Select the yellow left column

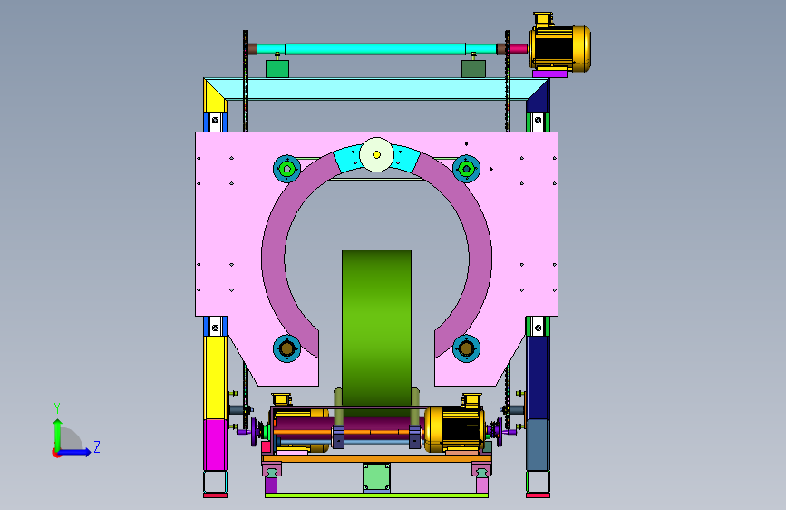click(216, 378)
